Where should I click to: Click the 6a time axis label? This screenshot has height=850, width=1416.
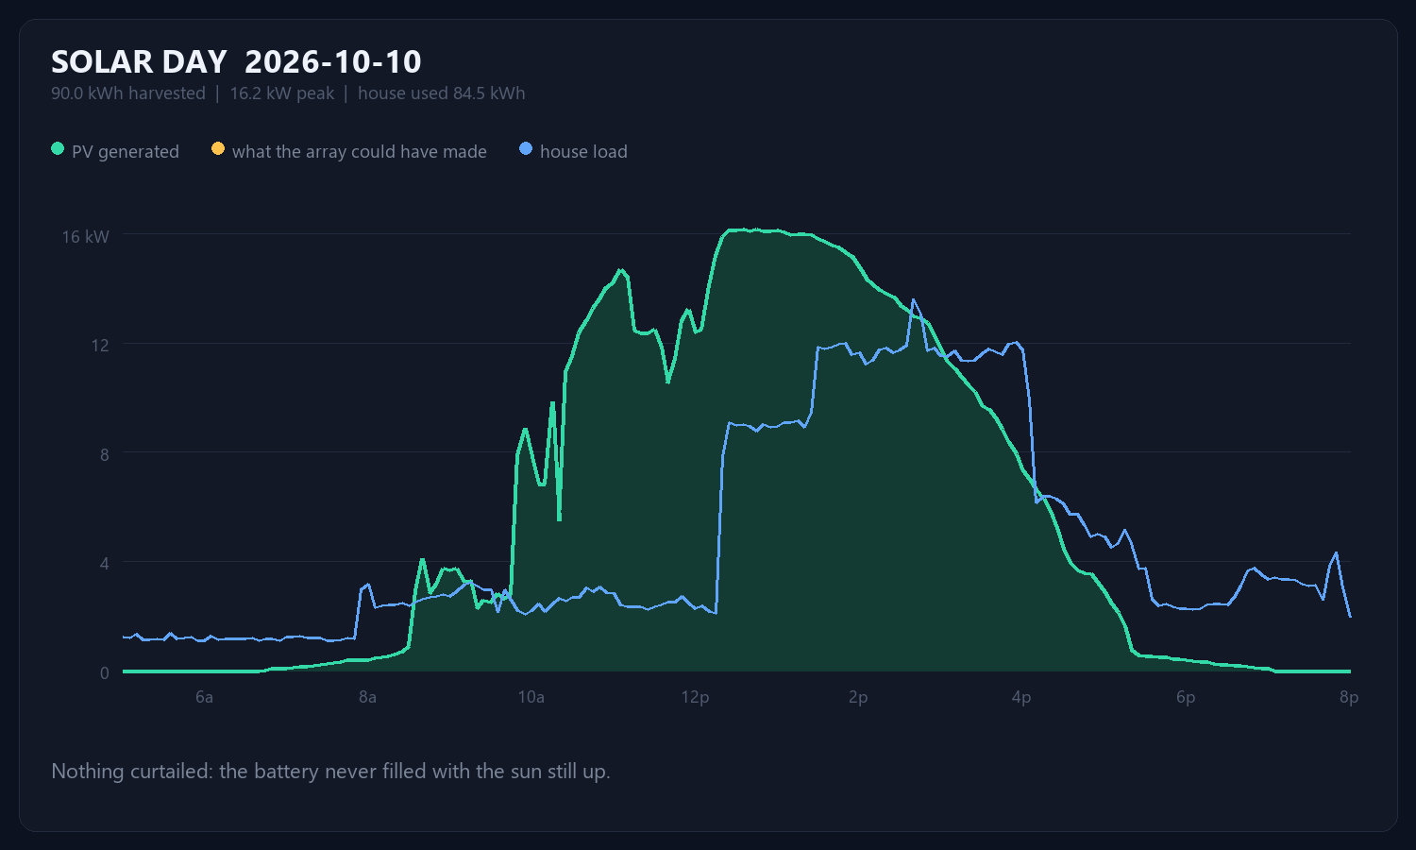pos(204,698)
